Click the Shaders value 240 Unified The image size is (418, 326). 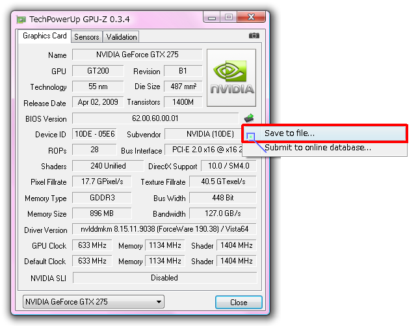tap(108, 166)
